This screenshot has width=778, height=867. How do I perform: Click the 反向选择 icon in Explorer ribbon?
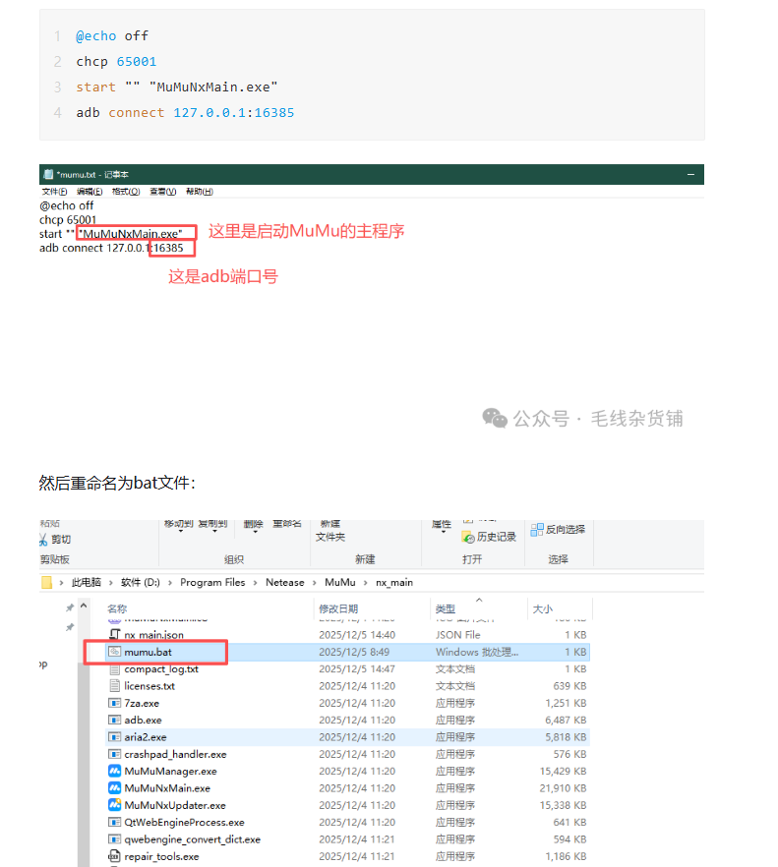[537, 530]
